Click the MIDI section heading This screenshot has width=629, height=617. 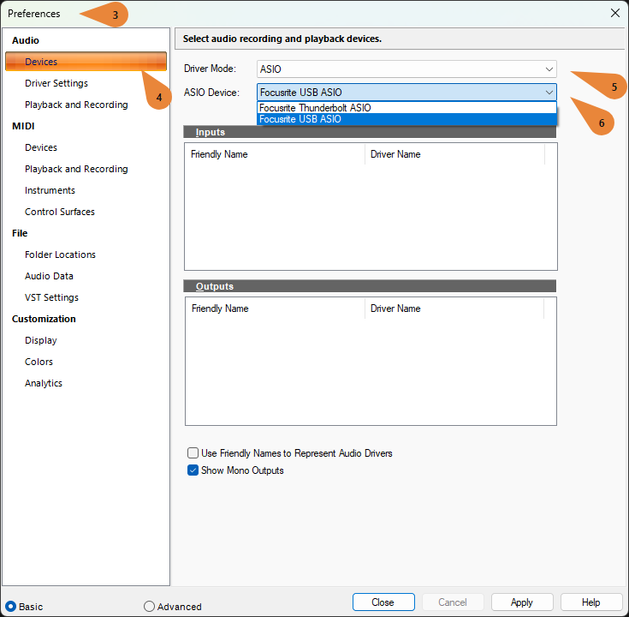click(x=23, y=126)
